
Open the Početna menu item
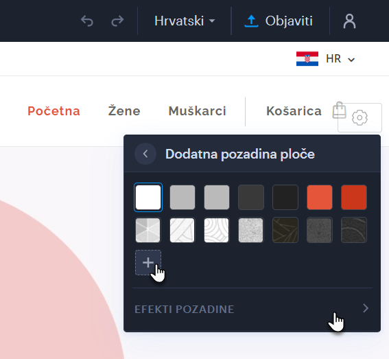pos(54,111)
